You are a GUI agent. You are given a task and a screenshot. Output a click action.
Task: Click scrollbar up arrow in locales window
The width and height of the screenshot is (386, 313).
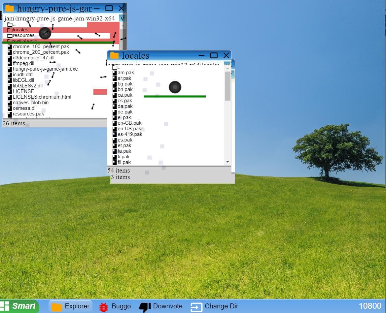(228, 69)
